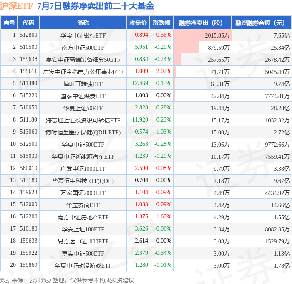Select fund name 嘉实中证500ETF
Image resolution: width=292 pixels, height=284 pixels.
[x=83, y=254]
